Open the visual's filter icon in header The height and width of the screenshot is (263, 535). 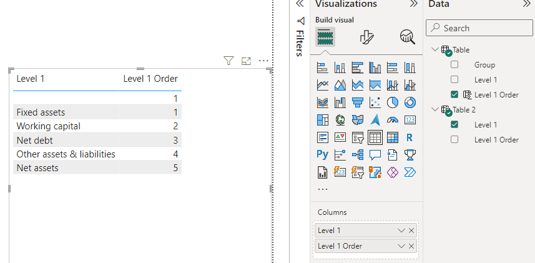(228, 61)
